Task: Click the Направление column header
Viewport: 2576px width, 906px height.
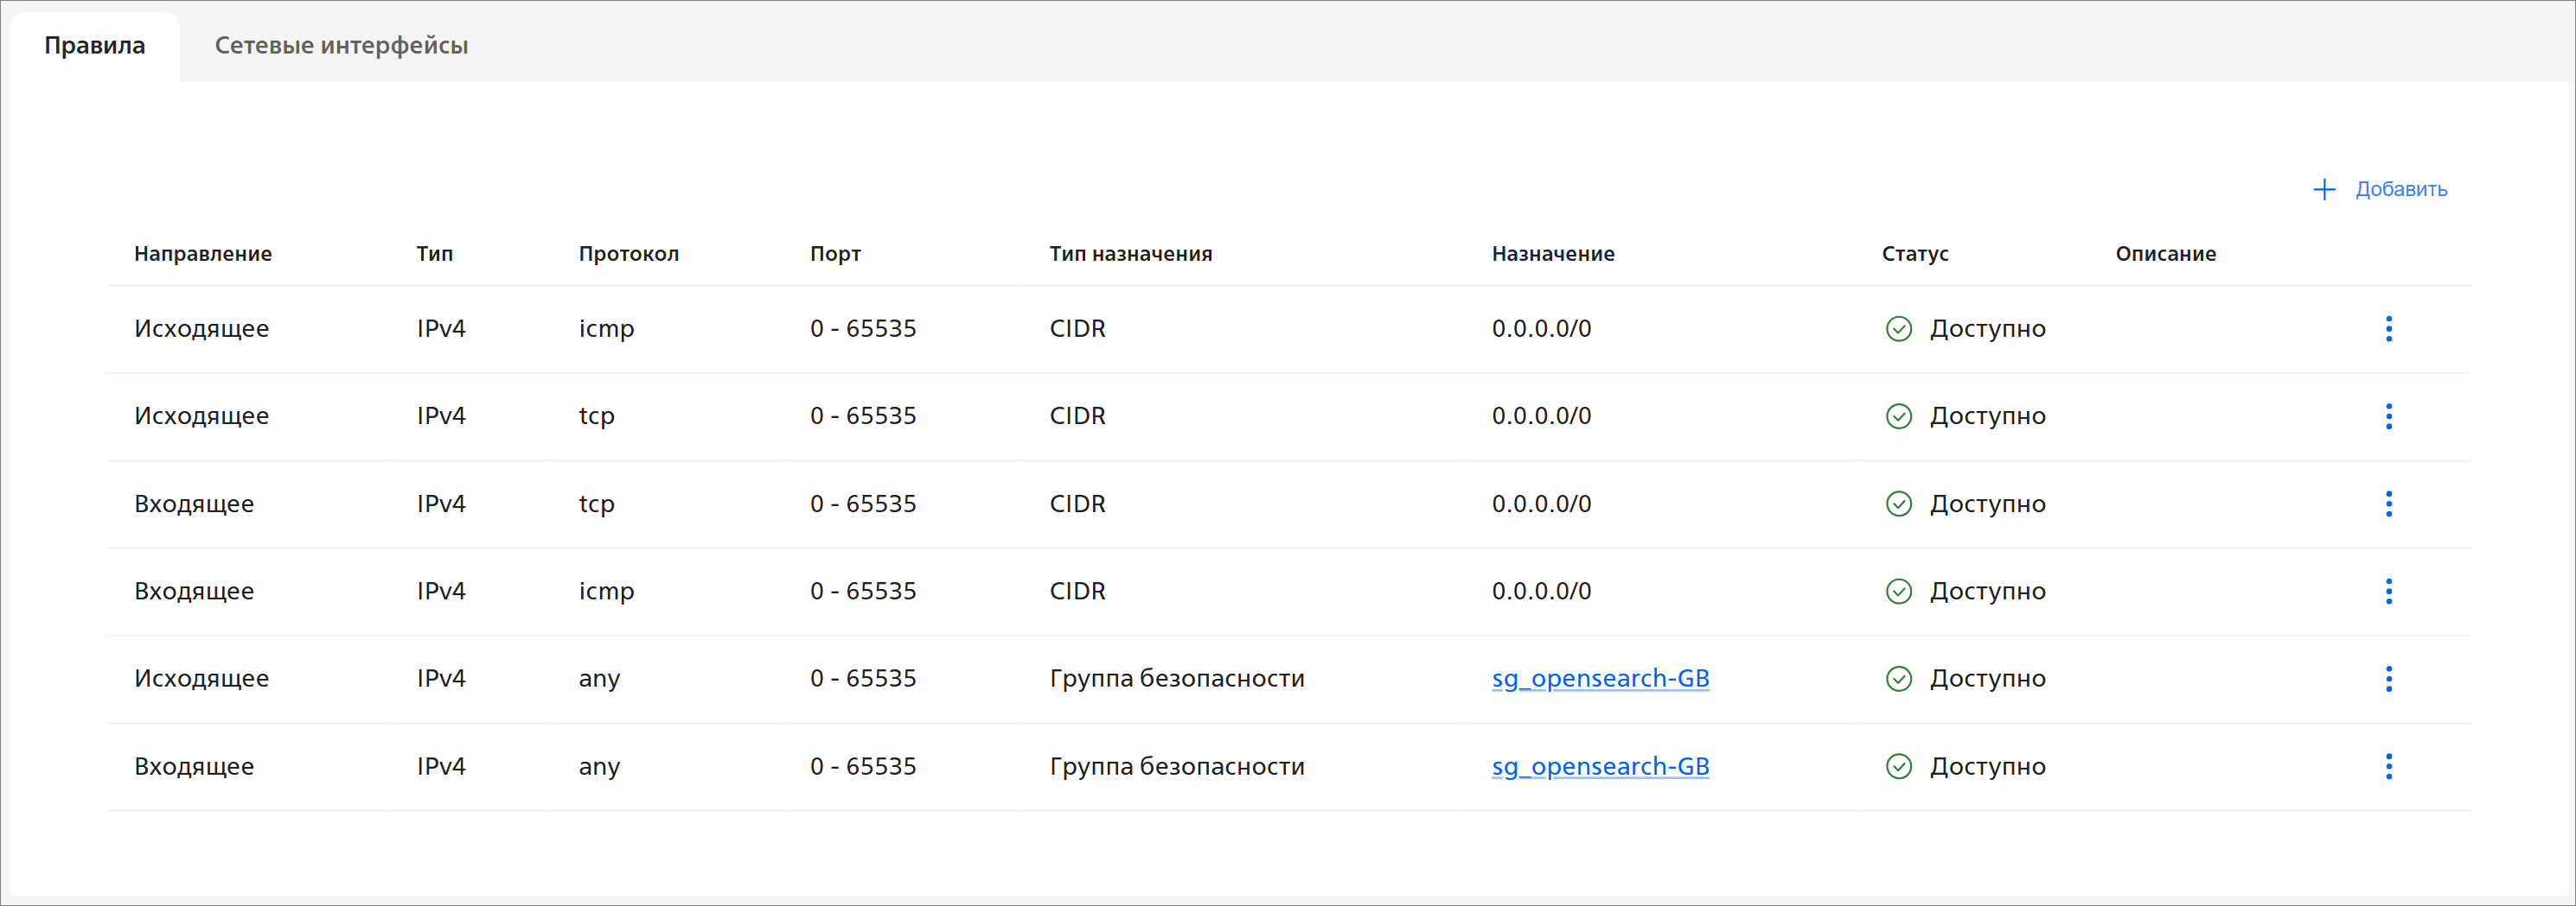Action: point(203,254)
